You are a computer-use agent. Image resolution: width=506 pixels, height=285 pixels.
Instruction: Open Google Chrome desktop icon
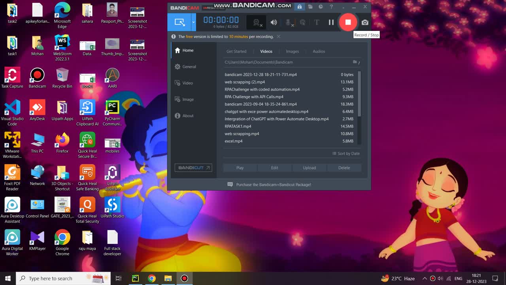coord(62,243)
